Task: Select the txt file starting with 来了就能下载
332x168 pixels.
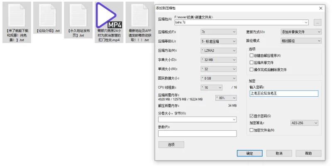Action: tap(17, 22)
